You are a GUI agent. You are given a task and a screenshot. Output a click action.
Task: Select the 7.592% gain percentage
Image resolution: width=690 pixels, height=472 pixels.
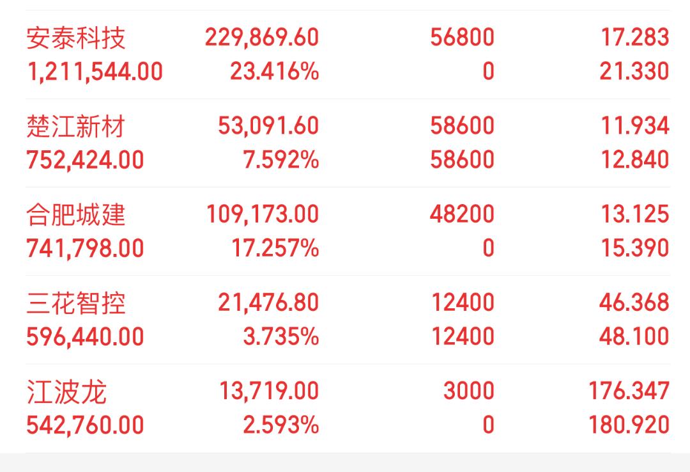point(280,159)
